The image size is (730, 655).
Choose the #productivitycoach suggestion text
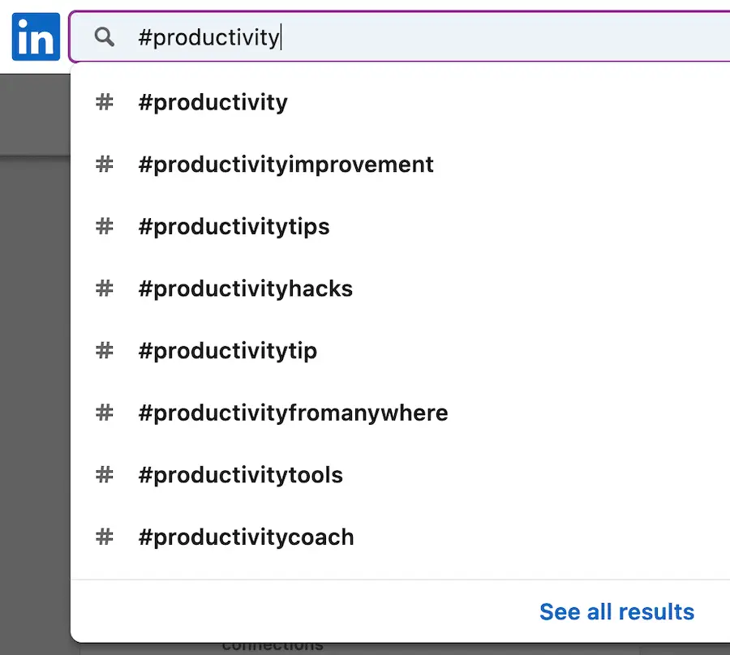coord(247,537)
